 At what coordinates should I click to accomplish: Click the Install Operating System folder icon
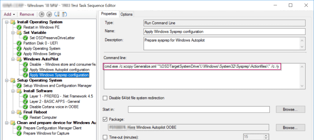tap(13, 22)
